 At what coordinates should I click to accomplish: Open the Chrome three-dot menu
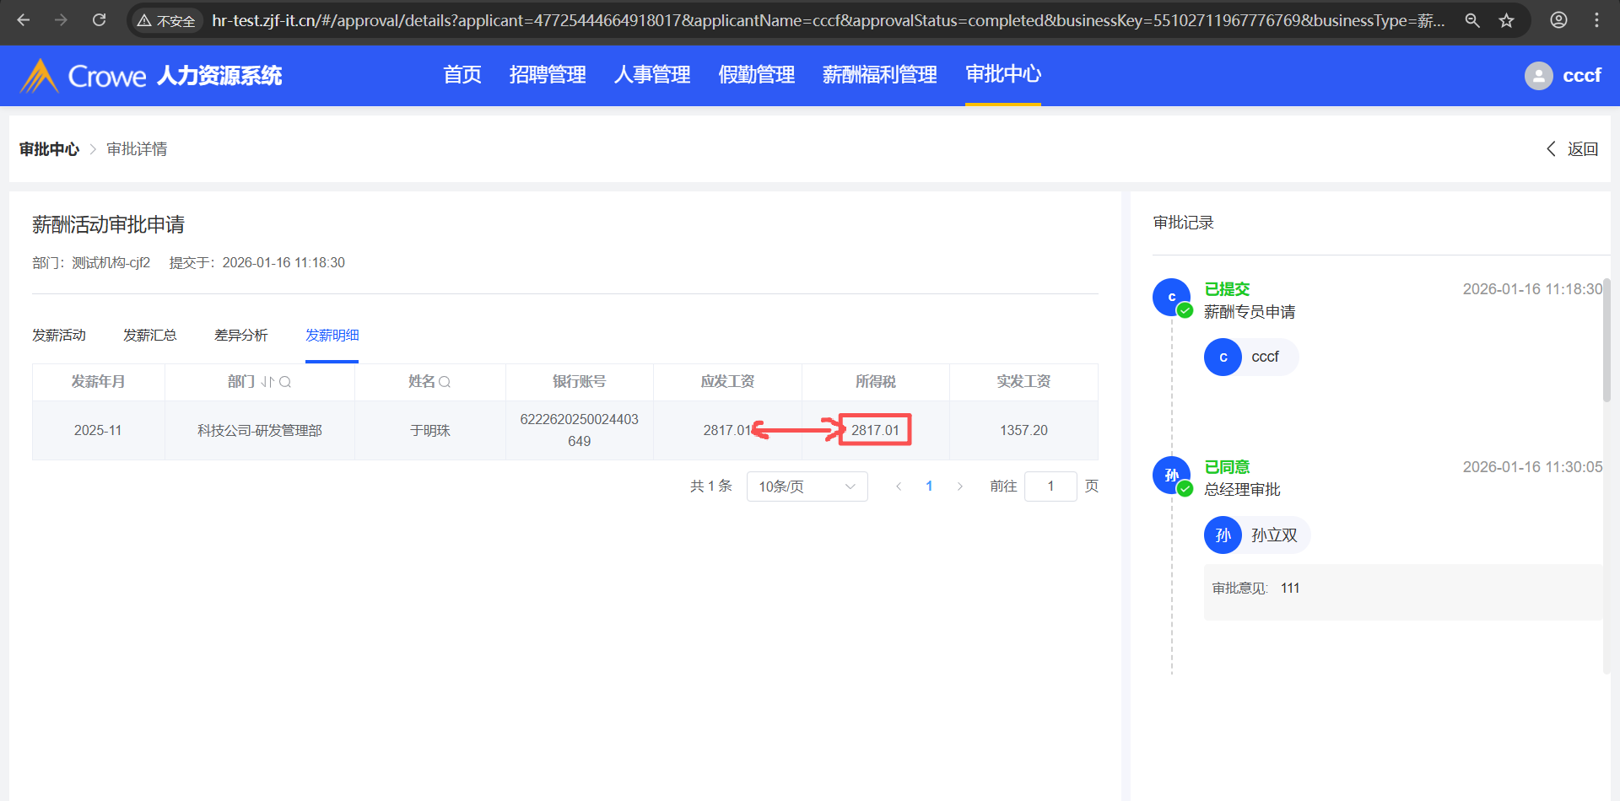pos(1596,20)
